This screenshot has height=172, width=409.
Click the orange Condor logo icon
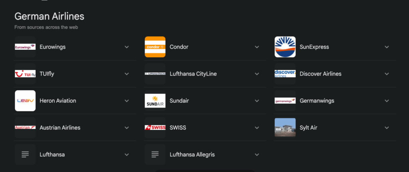155,47
